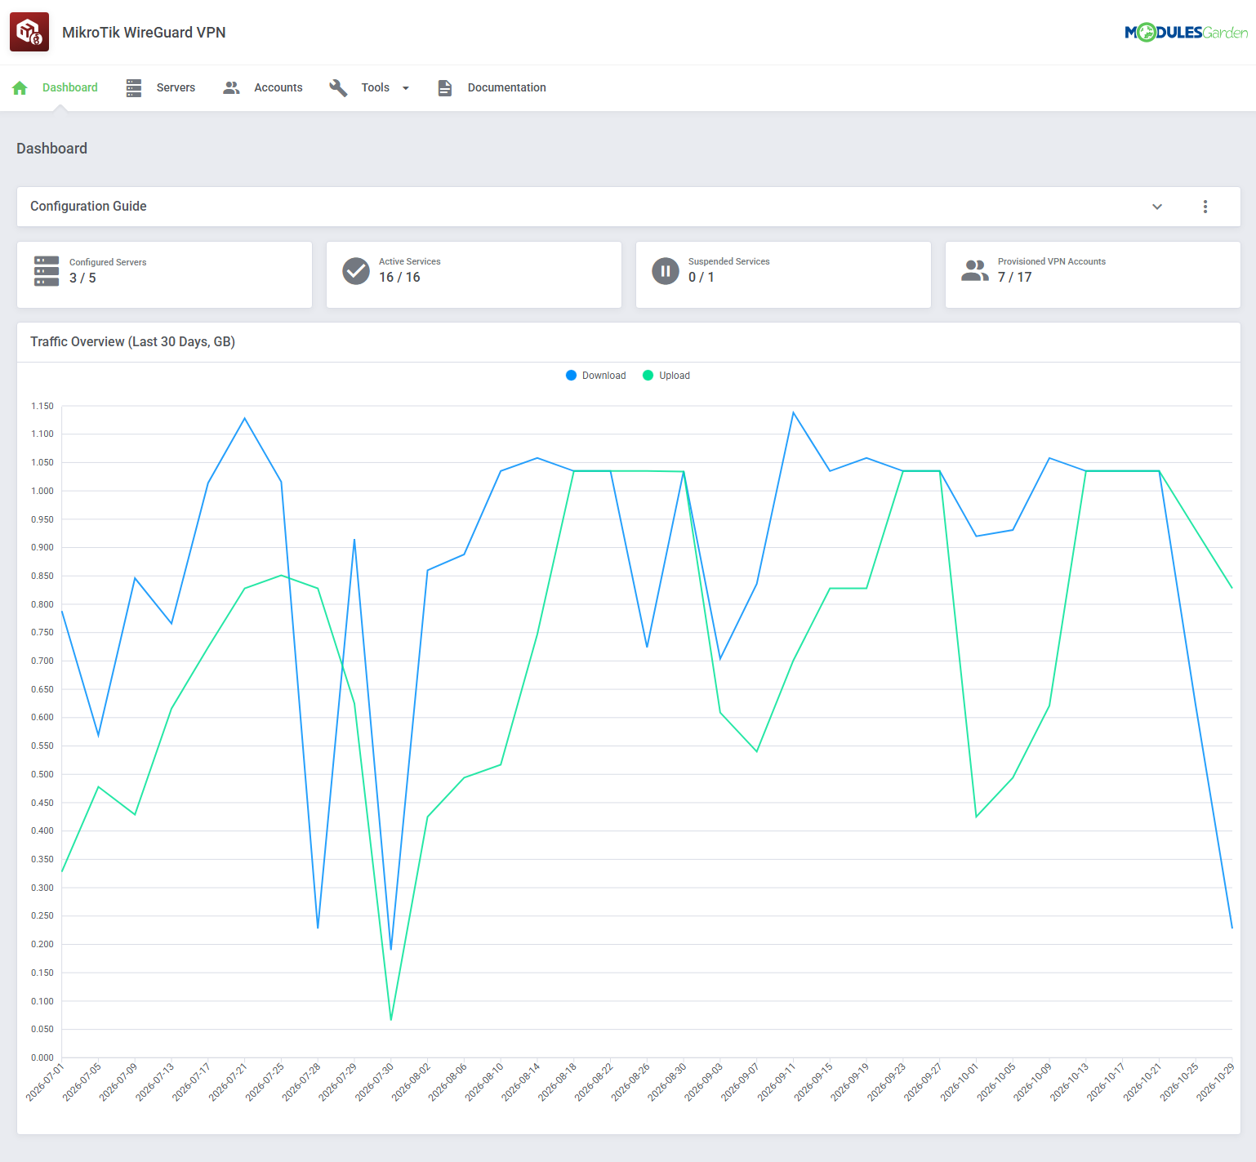Click the Active Services label text
1256x1162 pixels.
click(x=410, y=261)
